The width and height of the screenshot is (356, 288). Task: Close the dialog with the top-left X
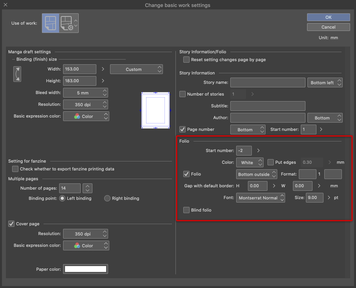5,5
